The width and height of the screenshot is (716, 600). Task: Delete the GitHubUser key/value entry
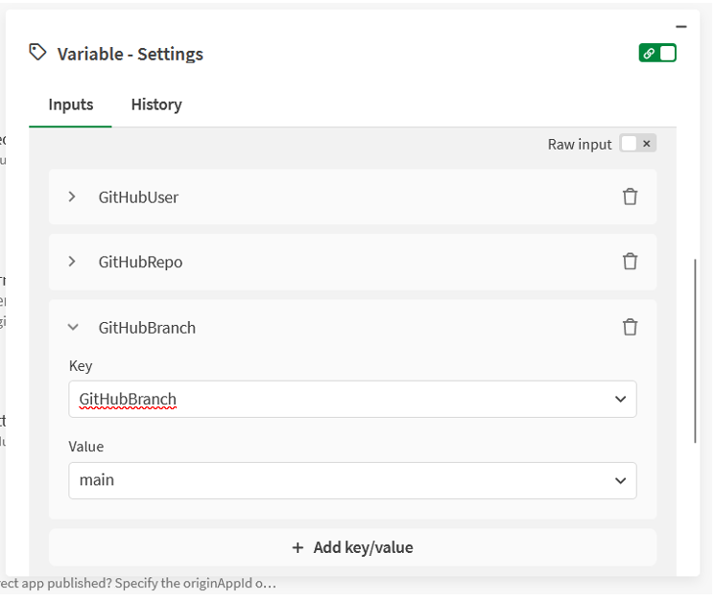(x=630, y=196)
